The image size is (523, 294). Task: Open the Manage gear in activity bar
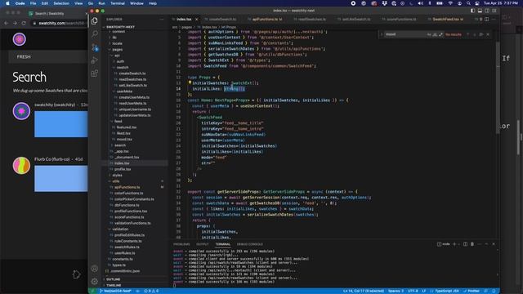tap(95, 281)
